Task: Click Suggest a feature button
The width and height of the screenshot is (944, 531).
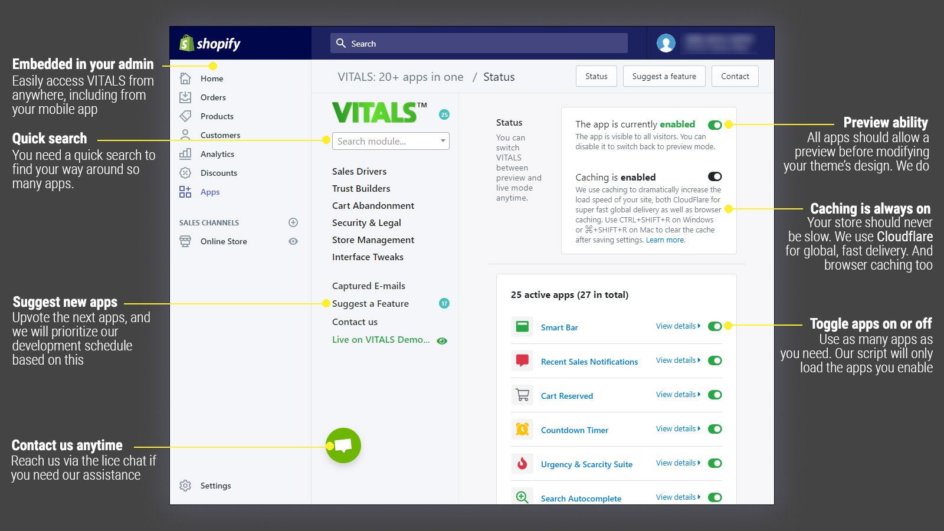Action: (x=664, y=76)
